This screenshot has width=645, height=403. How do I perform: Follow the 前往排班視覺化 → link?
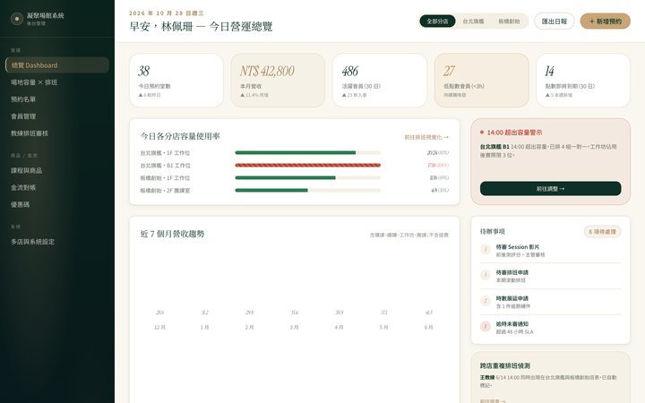click(426, 137)
